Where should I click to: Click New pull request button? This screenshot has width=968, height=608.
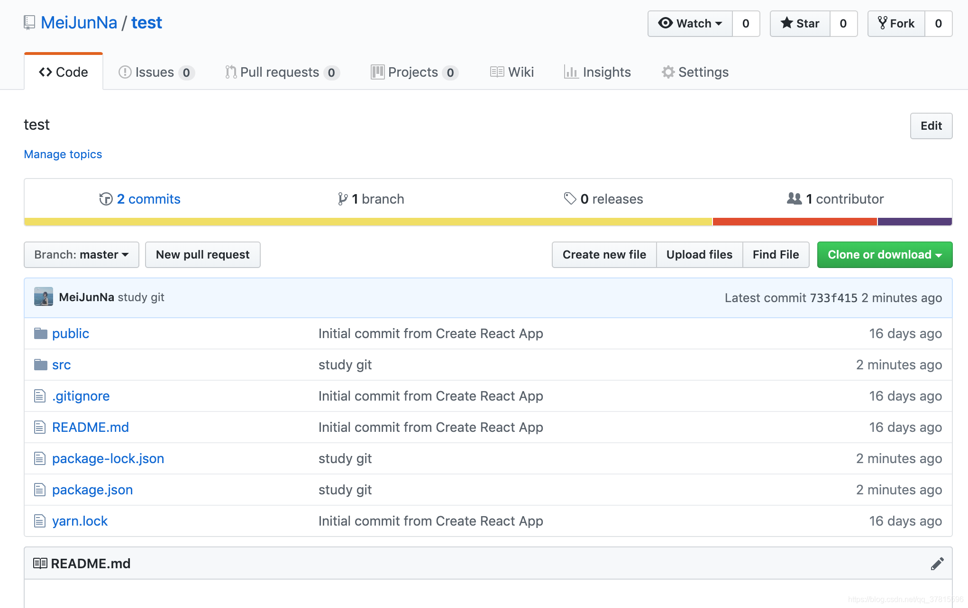coord(203,255)
